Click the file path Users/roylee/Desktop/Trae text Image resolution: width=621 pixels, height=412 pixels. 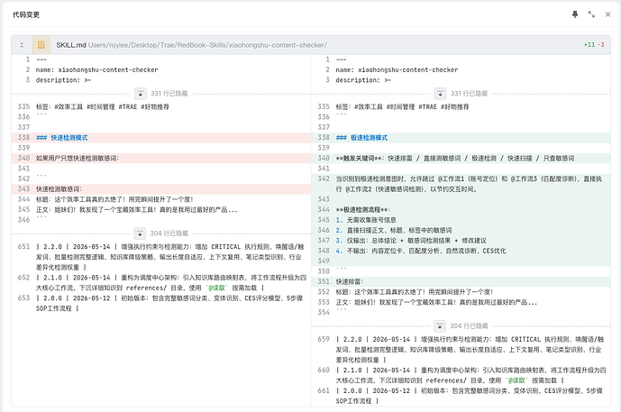(207, 45)
